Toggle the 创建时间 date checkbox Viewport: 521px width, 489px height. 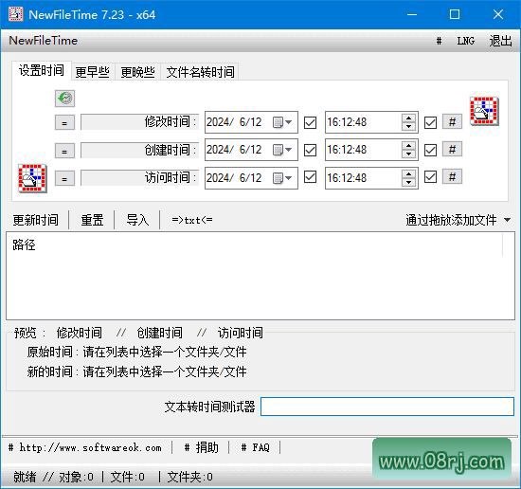point(310,150)
